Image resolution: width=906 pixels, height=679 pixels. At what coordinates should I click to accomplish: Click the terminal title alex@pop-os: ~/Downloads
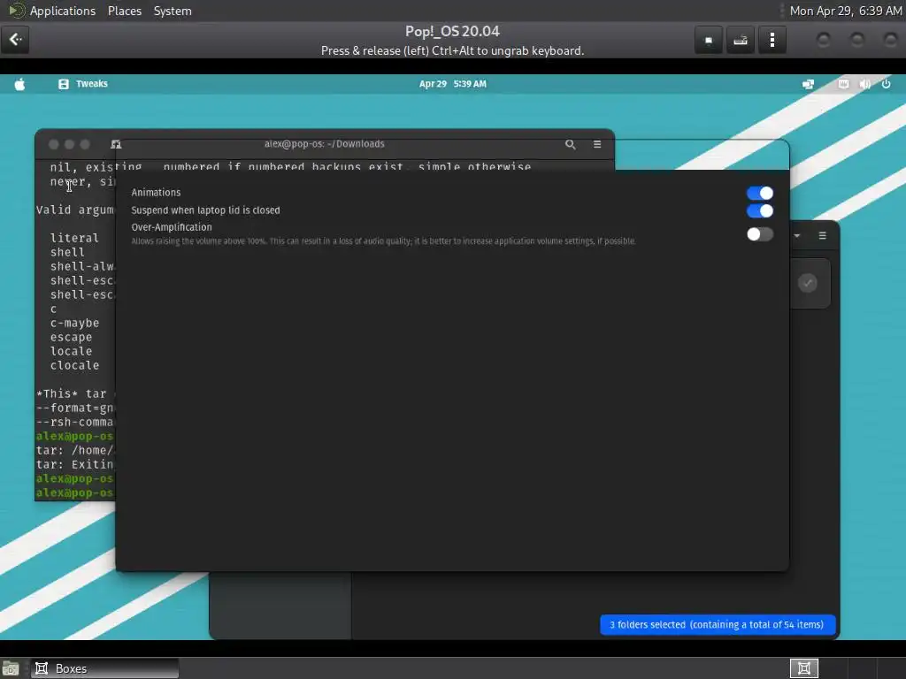324,144
